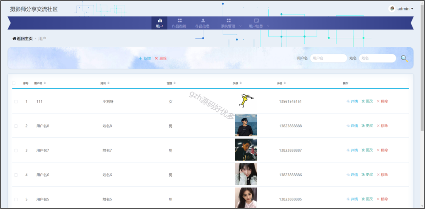Click the 用户 bar chart icon
Image resolution: width=425 pixels, height=209 pixels.
click(x=160, y=20)
